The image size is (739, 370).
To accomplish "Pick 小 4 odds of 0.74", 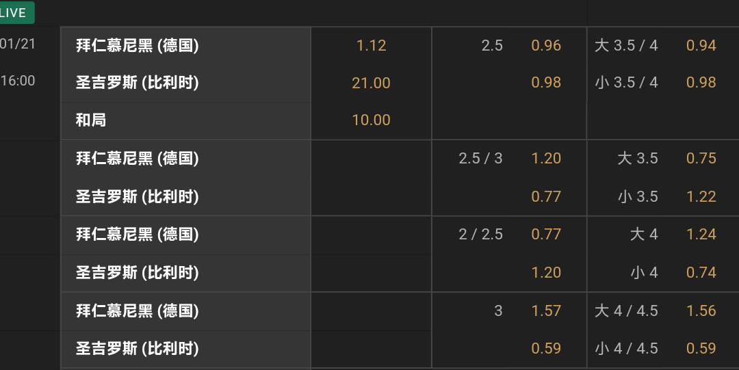I will pos(701,273).
